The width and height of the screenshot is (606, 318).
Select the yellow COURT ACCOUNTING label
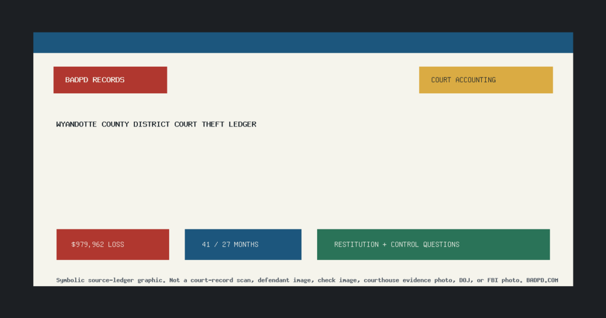coord(486,80)
